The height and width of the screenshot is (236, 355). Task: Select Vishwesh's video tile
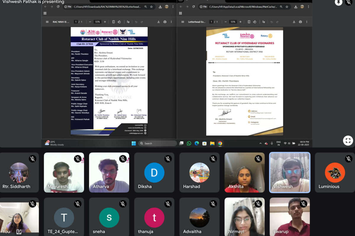click(290, 172)
